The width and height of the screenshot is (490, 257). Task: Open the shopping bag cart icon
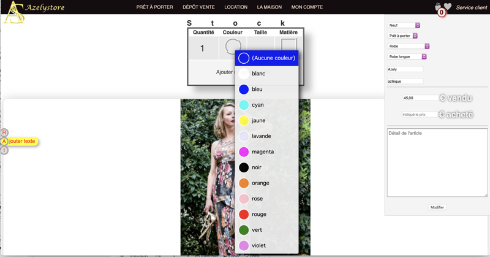click(439, 8)
